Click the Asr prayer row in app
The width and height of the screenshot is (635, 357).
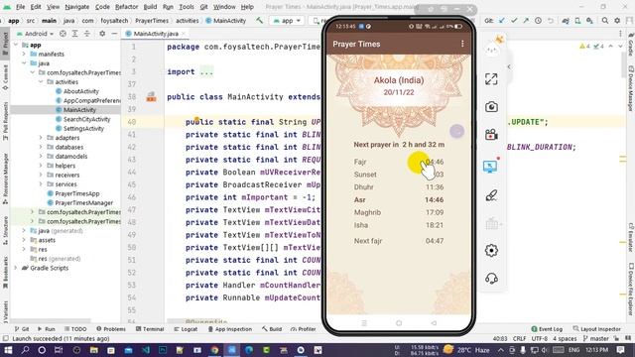tap(399, 199)
